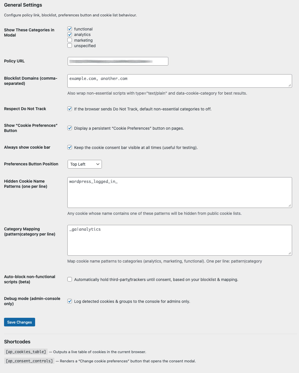This screenshot has width=299, height=373.
Task: Open the Preferences Button Position dropdown
Action: 84,164
